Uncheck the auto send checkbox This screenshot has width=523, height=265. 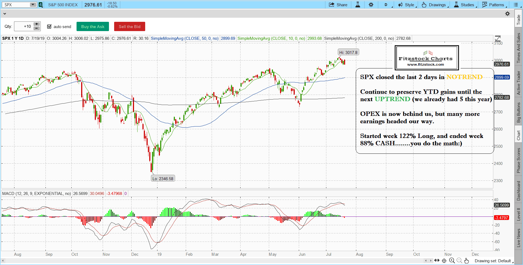49,26
